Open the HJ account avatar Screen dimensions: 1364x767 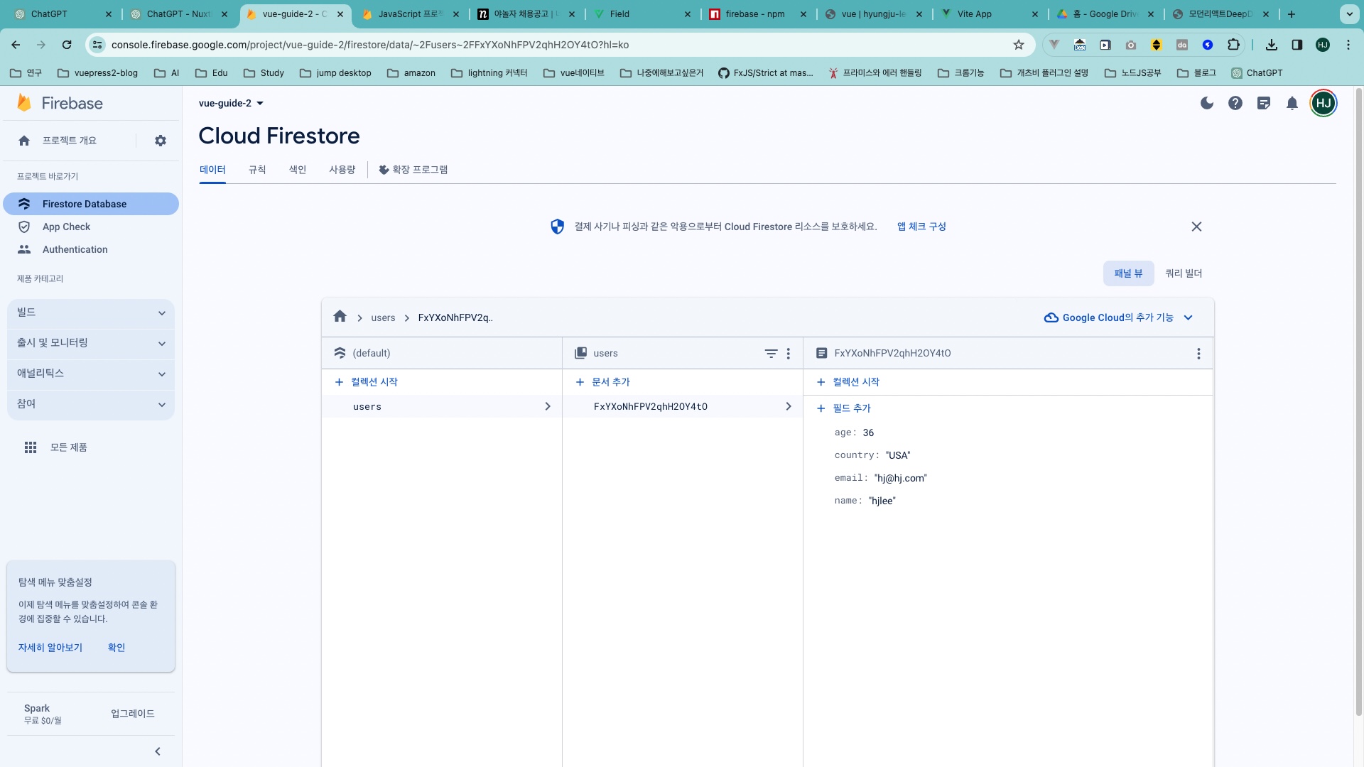1324,103
